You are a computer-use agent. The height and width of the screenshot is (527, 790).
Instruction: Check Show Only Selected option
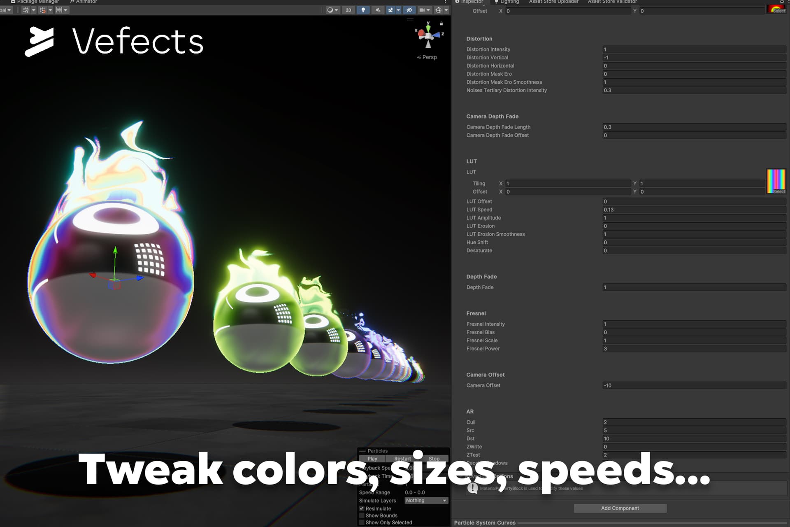[362, 522]
